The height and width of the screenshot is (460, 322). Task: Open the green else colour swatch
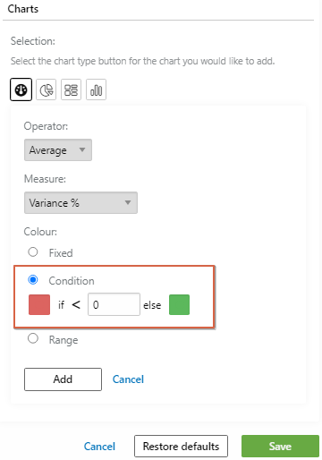[x=179, y=304]
